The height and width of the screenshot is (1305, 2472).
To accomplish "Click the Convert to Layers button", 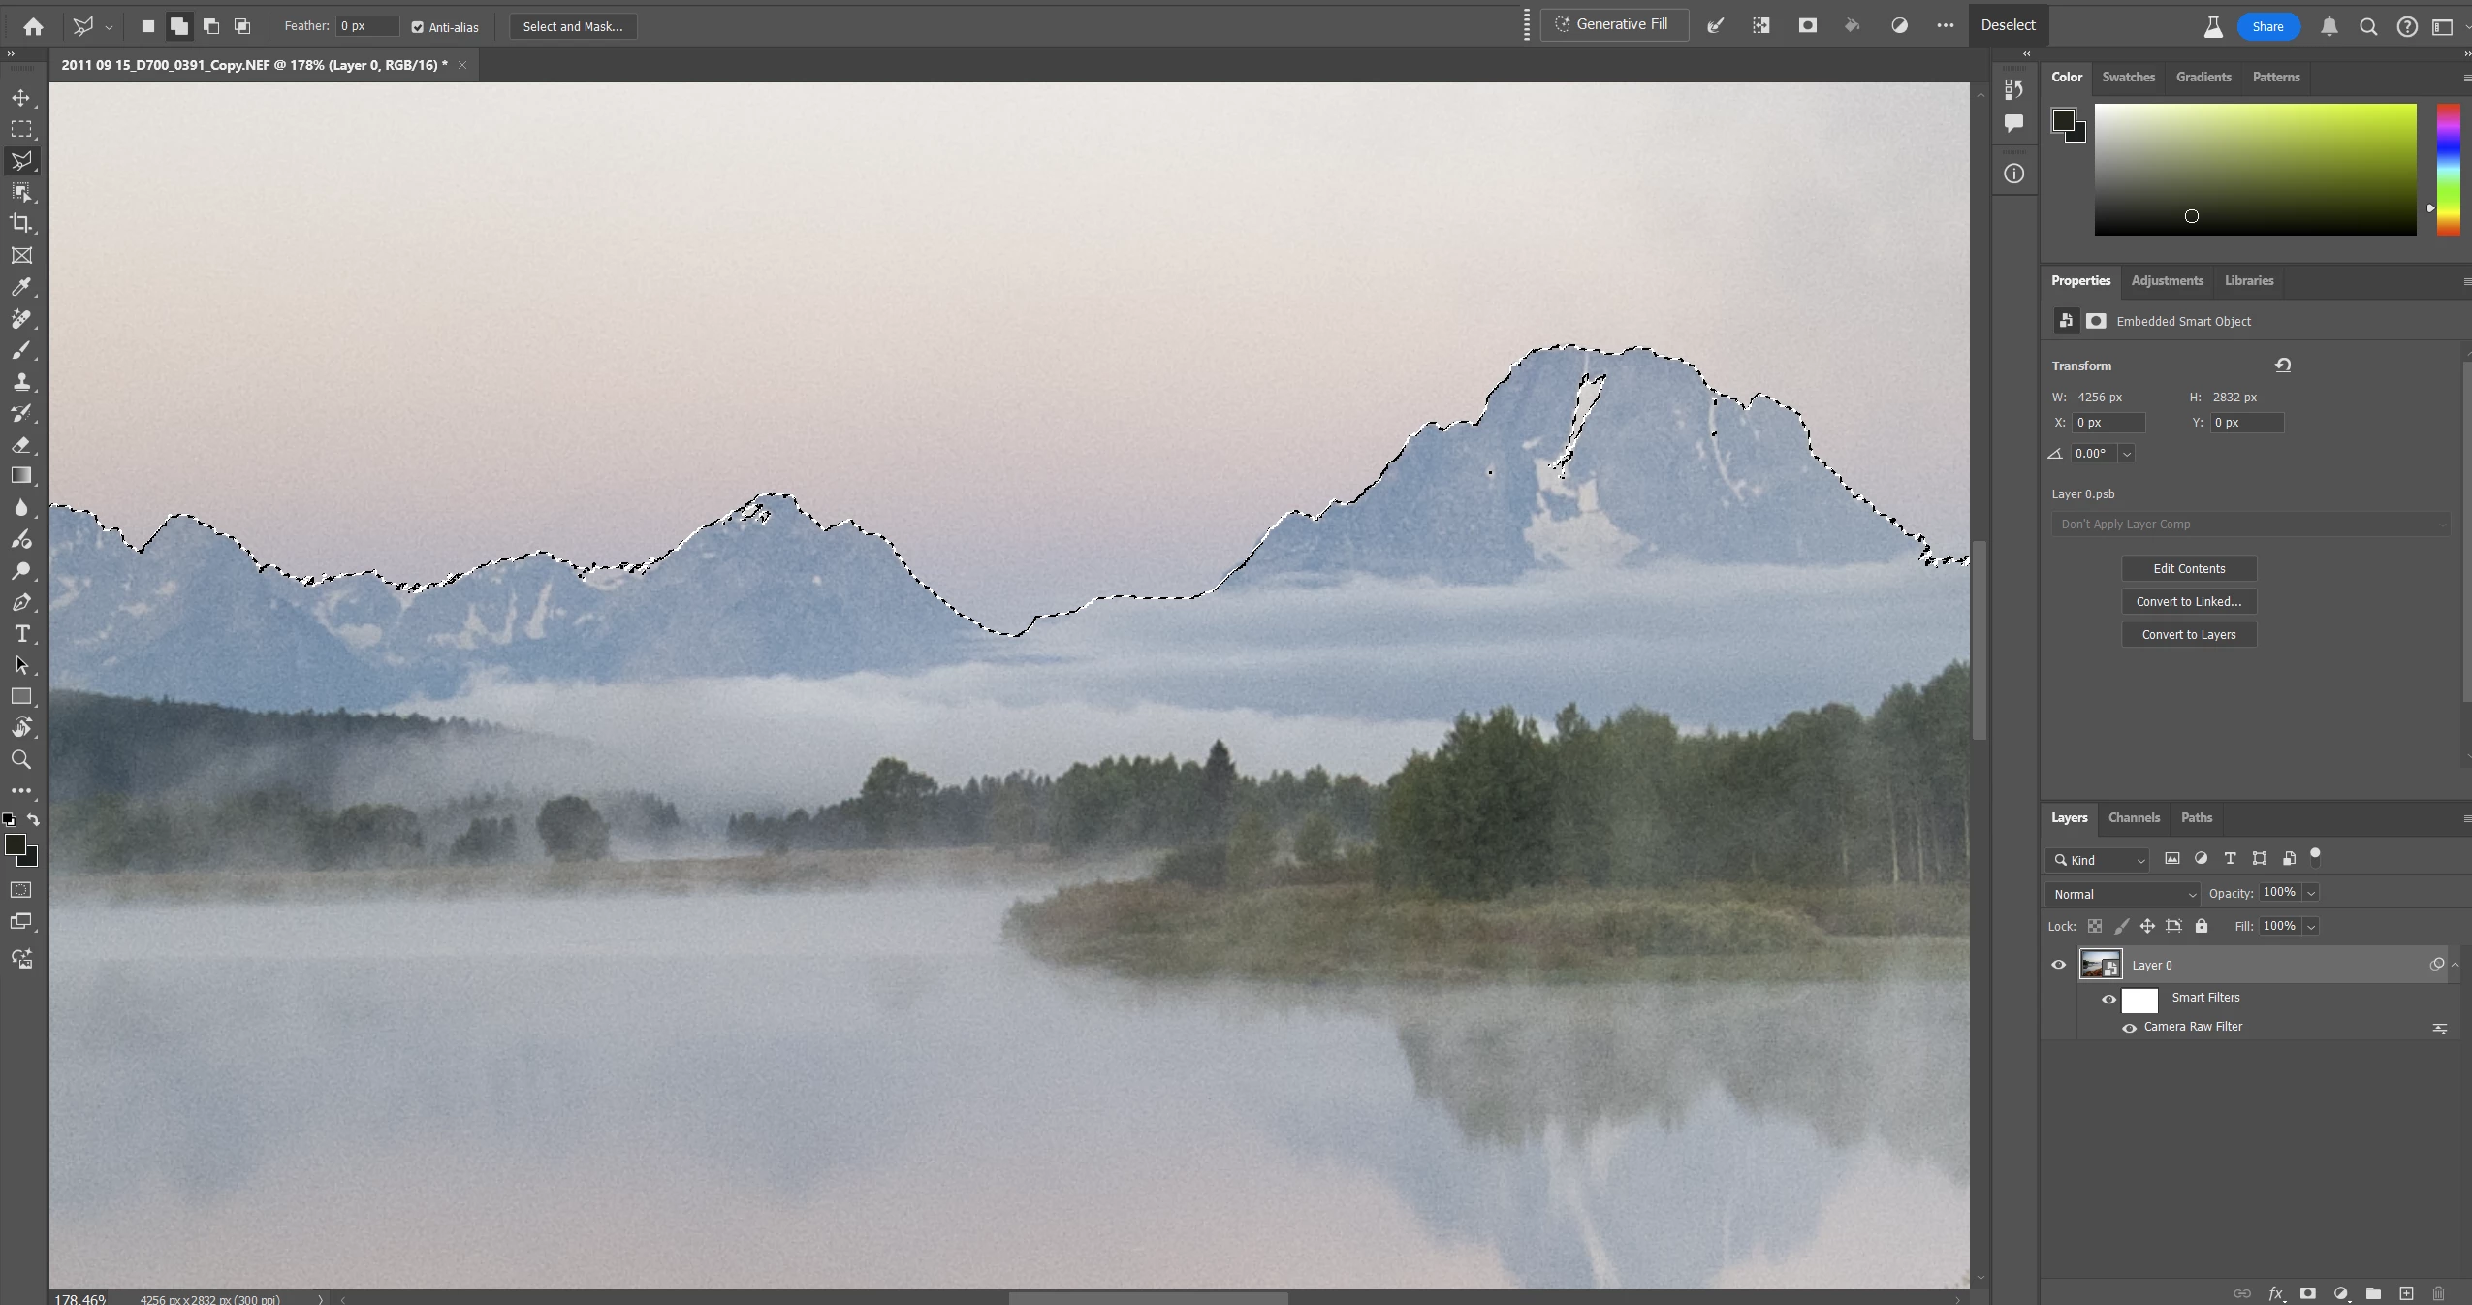I will (x=2188, y=634).
